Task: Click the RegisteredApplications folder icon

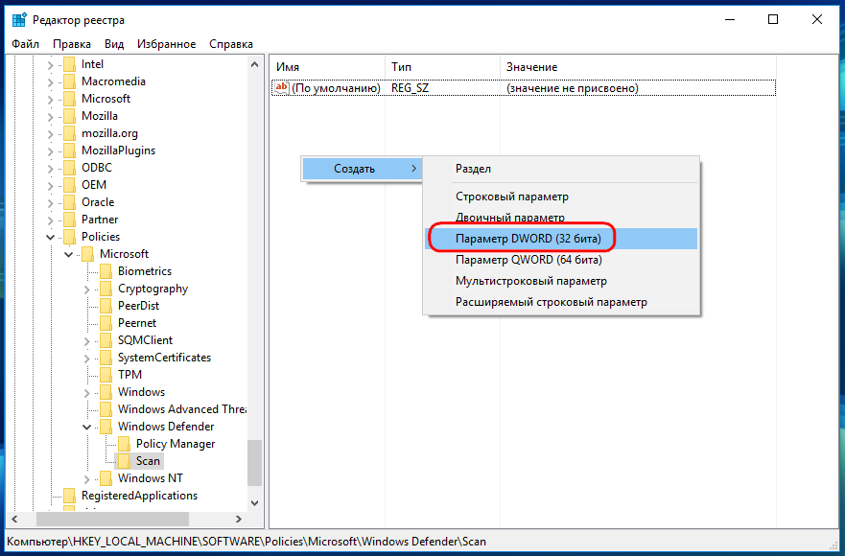Action: point(69,496)
